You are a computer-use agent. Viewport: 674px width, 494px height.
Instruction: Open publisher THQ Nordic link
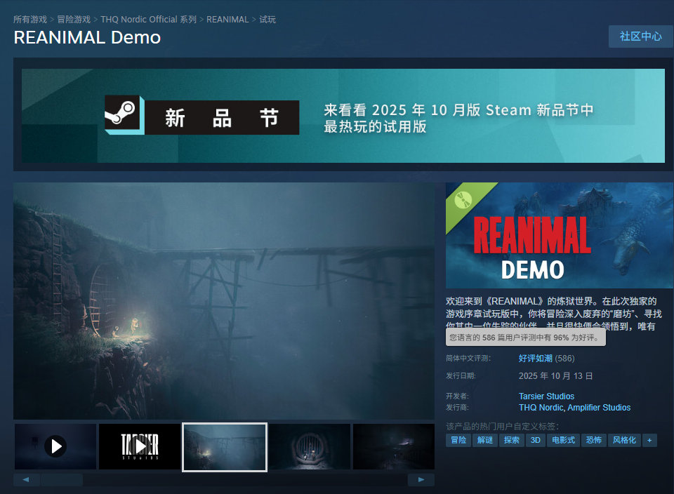point(541,407)
